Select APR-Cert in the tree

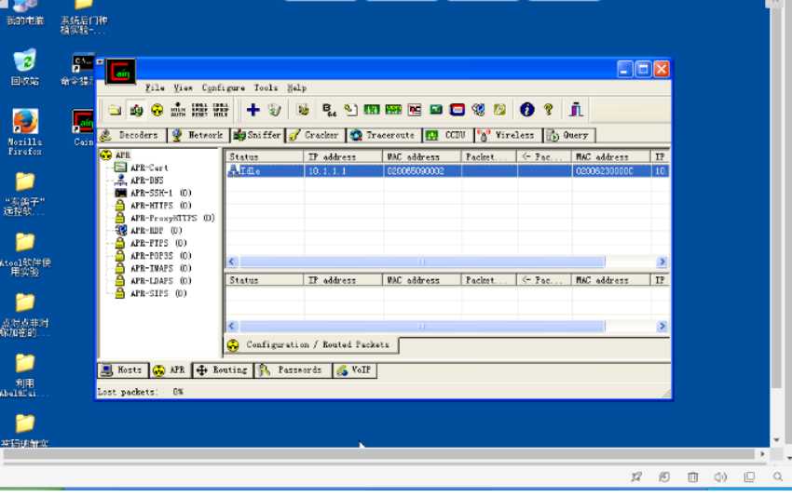pos(149,168)
